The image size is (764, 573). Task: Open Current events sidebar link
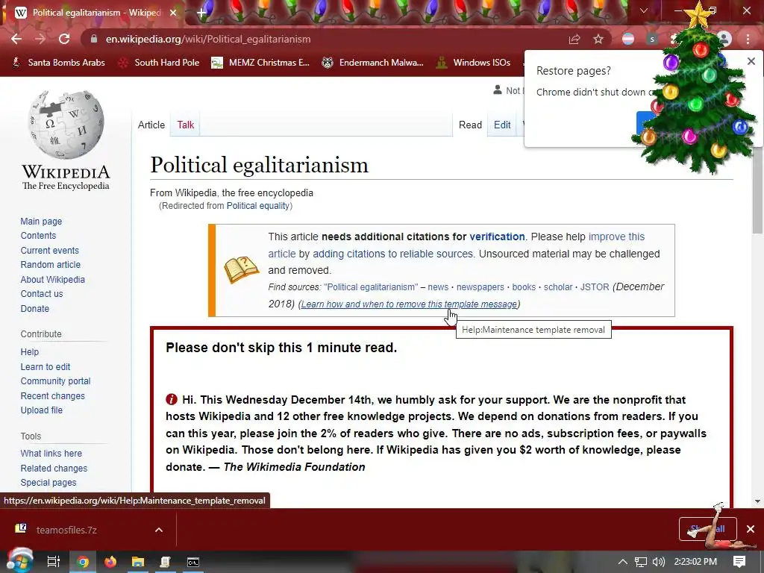tap(49, 250)
